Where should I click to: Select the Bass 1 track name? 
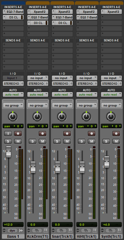[x=13, y=237]
